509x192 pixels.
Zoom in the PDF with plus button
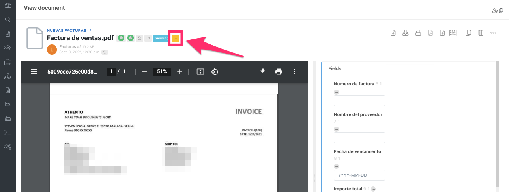pyautogui.click(x=180, y=72)
